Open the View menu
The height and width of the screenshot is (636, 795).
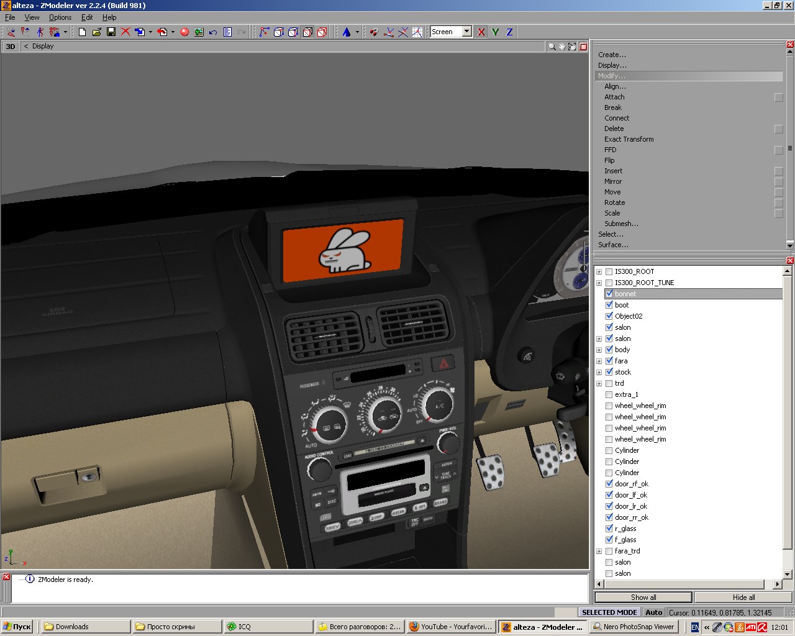[x=32, y=17]
